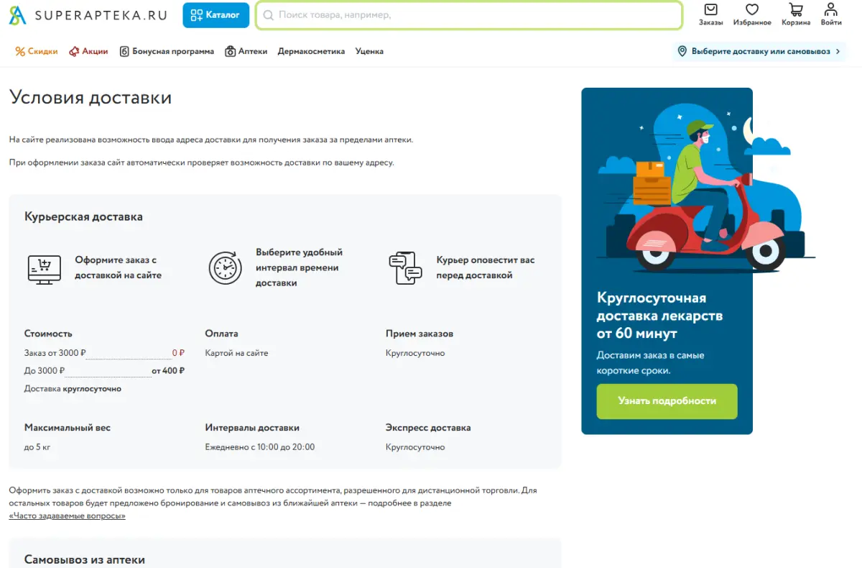The width and height of the screenshot is (862, 568).
Task: Open the Скидки discounts section
Action: tap(37, 52)
